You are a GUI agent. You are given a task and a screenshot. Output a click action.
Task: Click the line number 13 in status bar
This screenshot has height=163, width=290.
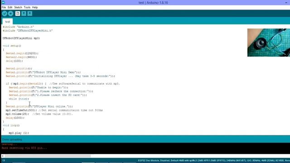tap(4, 161)
